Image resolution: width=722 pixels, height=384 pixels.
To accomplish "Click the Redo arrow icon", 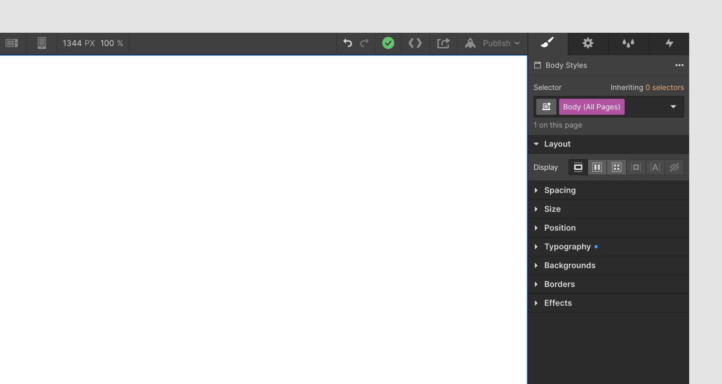I will (364, 43).
